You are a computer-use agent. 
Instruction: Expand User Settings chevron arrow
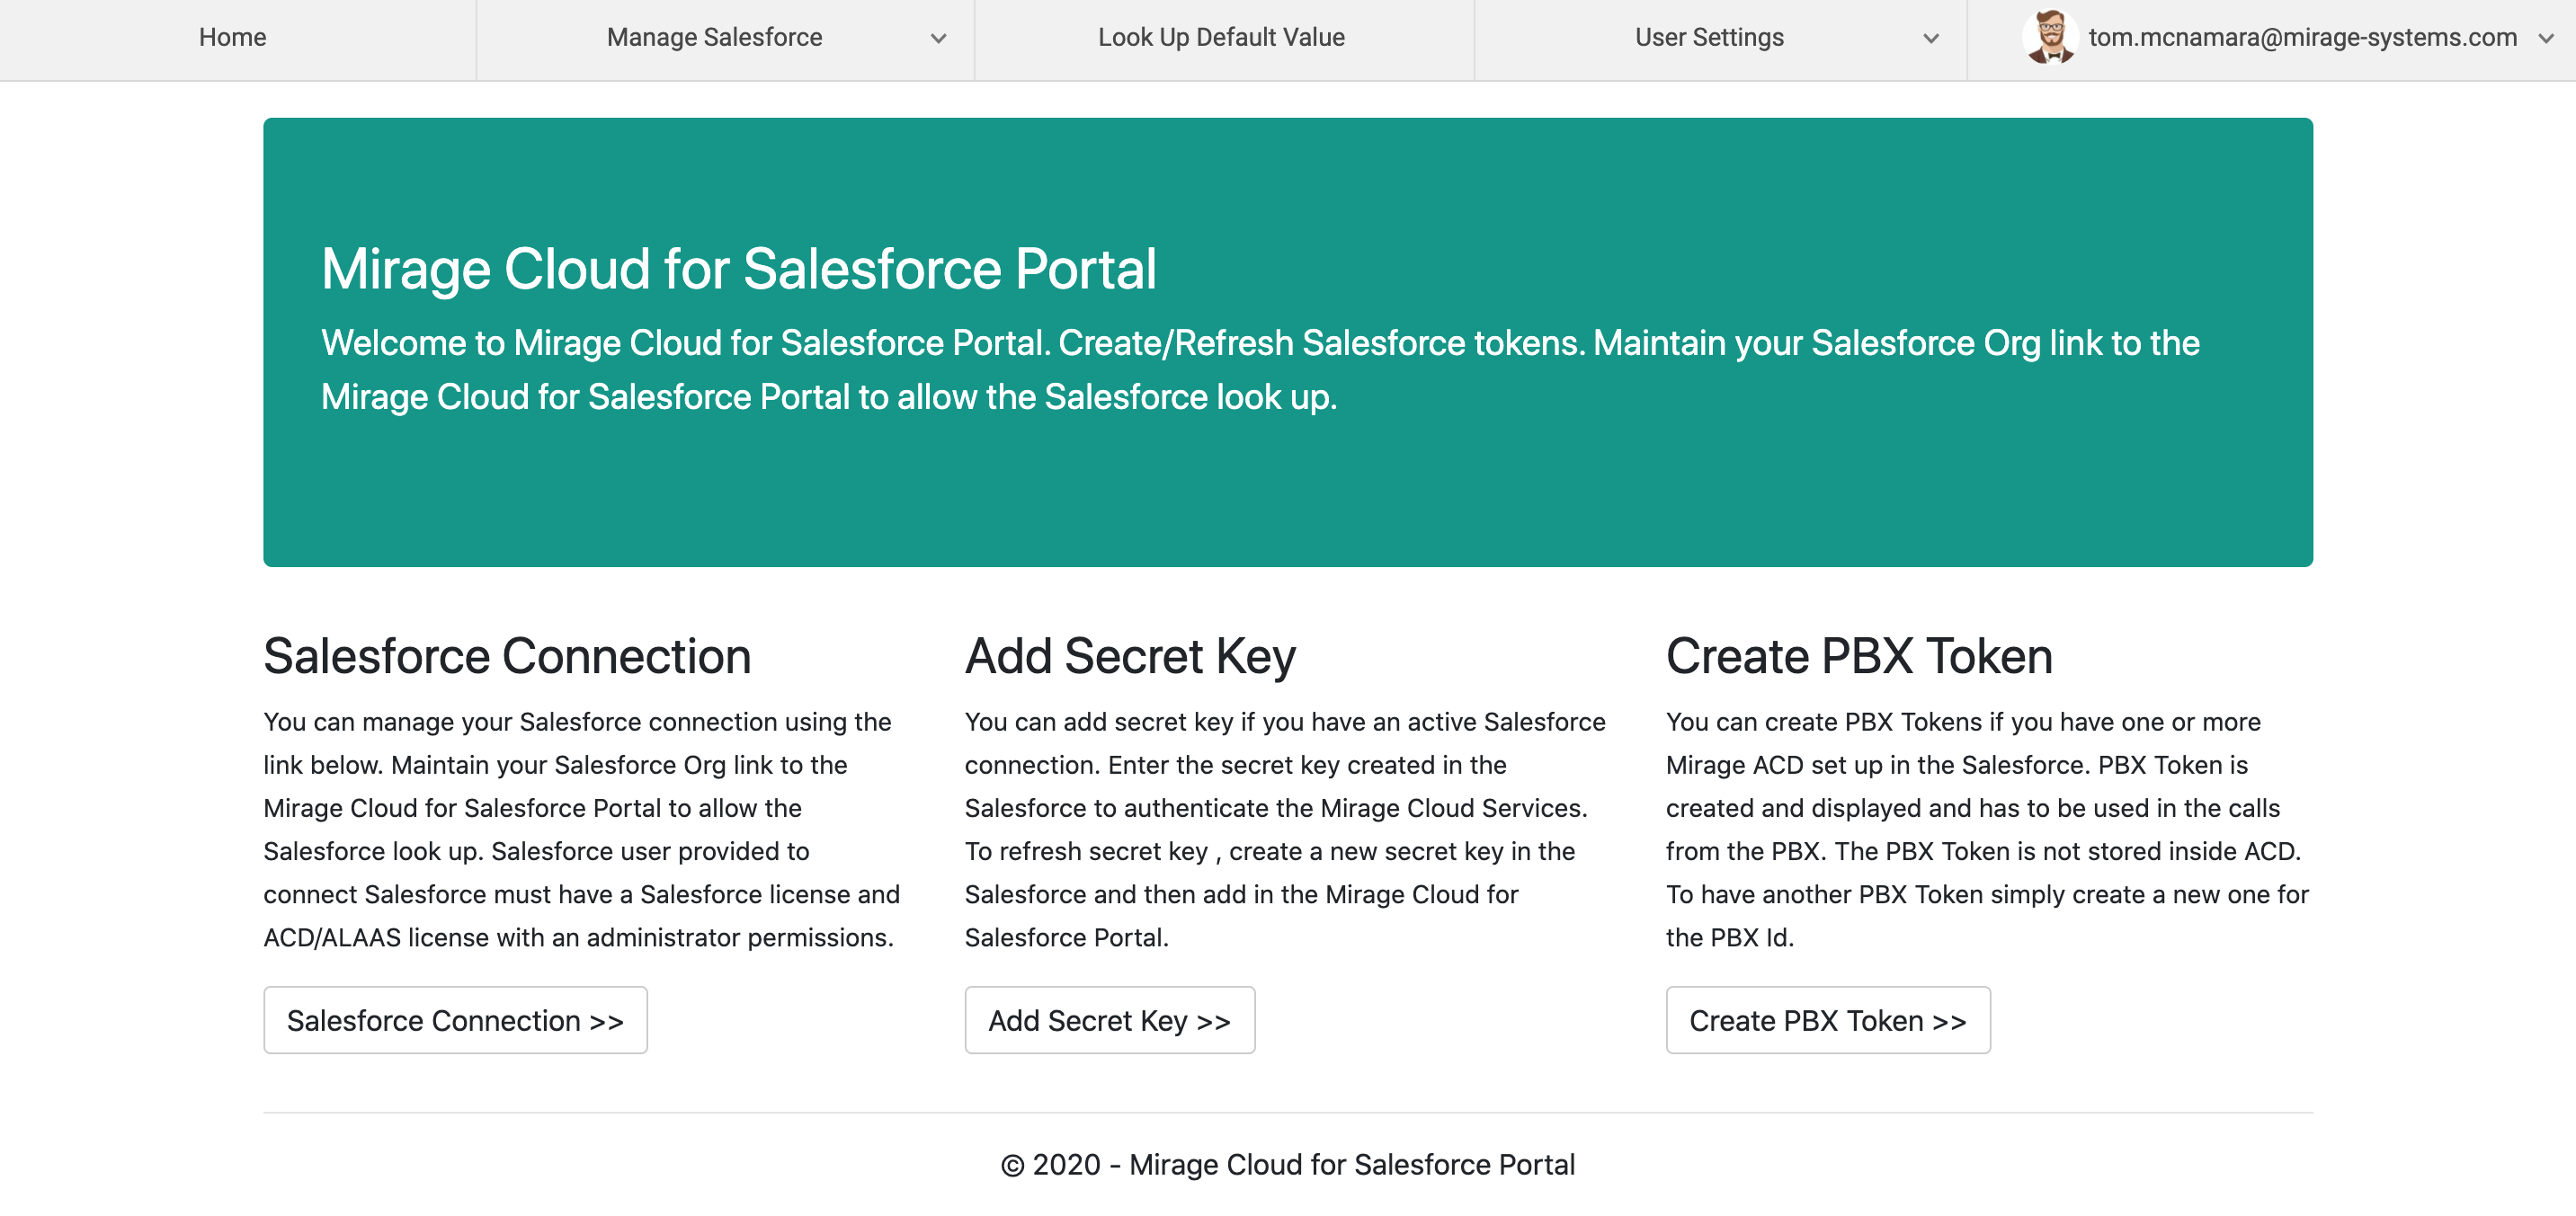(x=1930, y=39)
